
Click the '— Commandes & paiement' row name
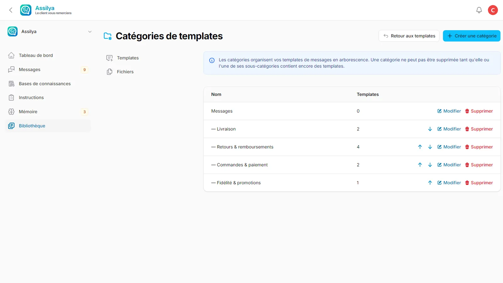point(240,165)
